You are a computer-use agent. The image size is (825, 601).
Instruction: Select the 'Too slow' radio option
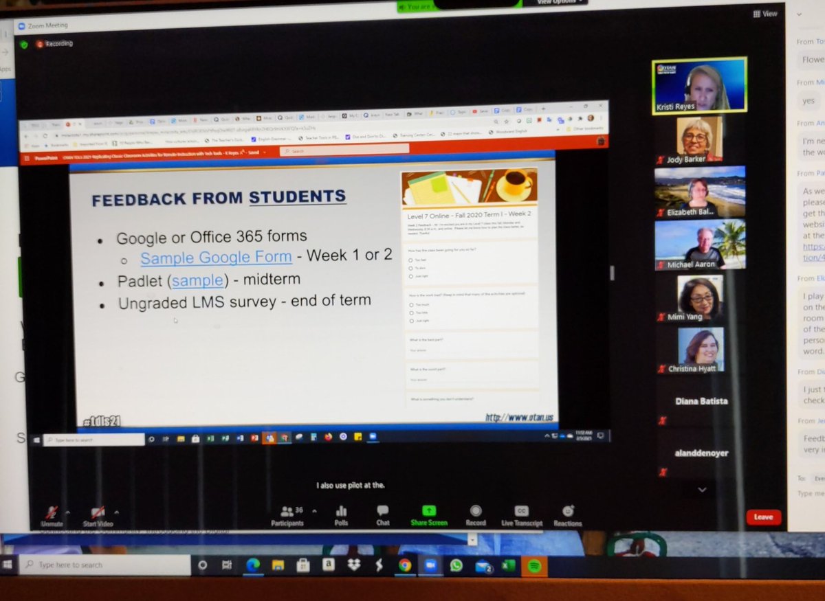coord(410,268)
